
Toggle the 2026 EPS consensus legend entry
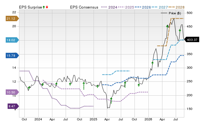[143, 7]
